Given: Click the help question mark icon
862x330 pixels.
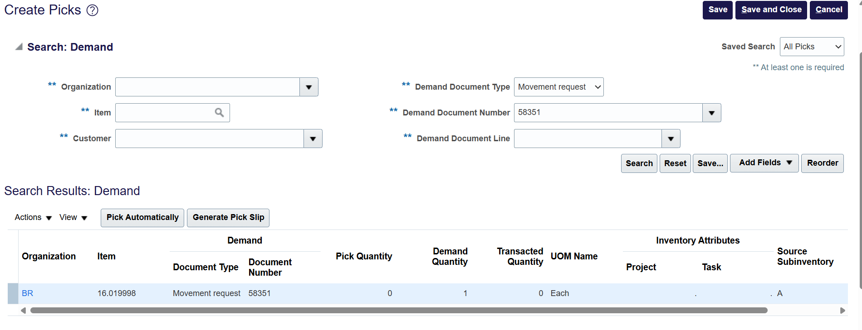Looking at the screenshot, I should tap(93, 10).
